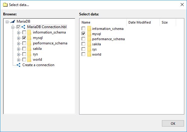The width and height of the screenshot is (187, 132).
Task: Check world checkbox in Select data list
Action: coord(83,54)
